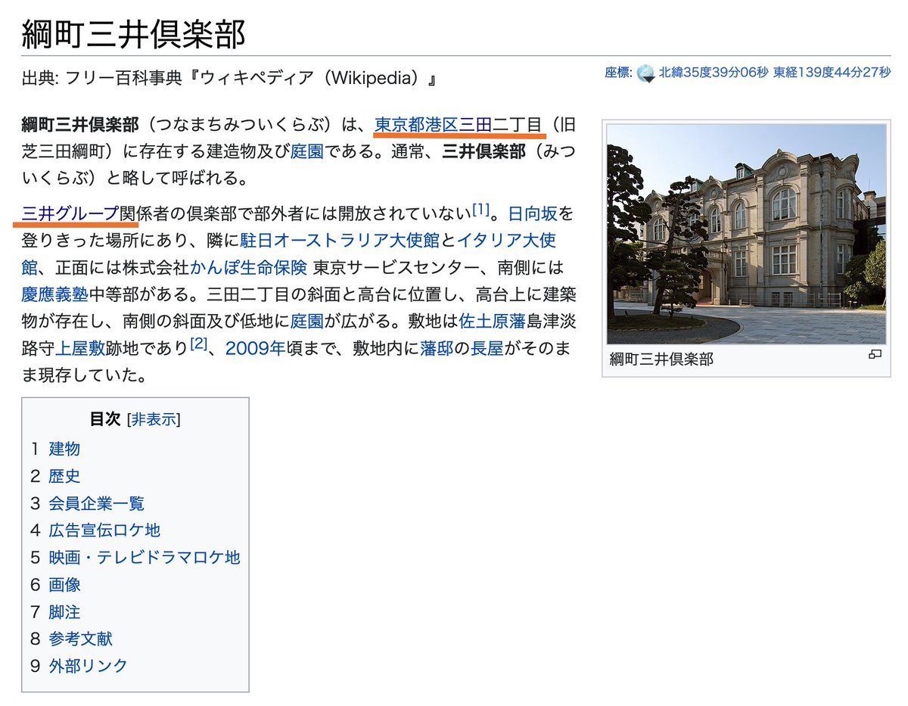Image resolution: width=908 pixels, height=706 pixels.
Task: Open the 慶應義塾 link
Action: pos(55,295)
